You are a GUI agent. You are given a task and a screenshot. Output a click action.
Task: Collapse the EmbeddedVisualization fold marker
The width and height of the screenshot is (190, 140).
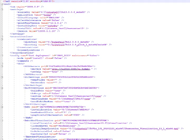[x=2, y=121]
